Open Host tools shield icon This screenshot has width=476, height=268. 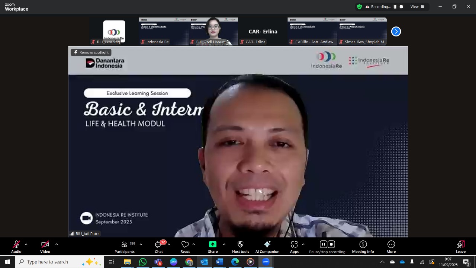click(241, 245)
